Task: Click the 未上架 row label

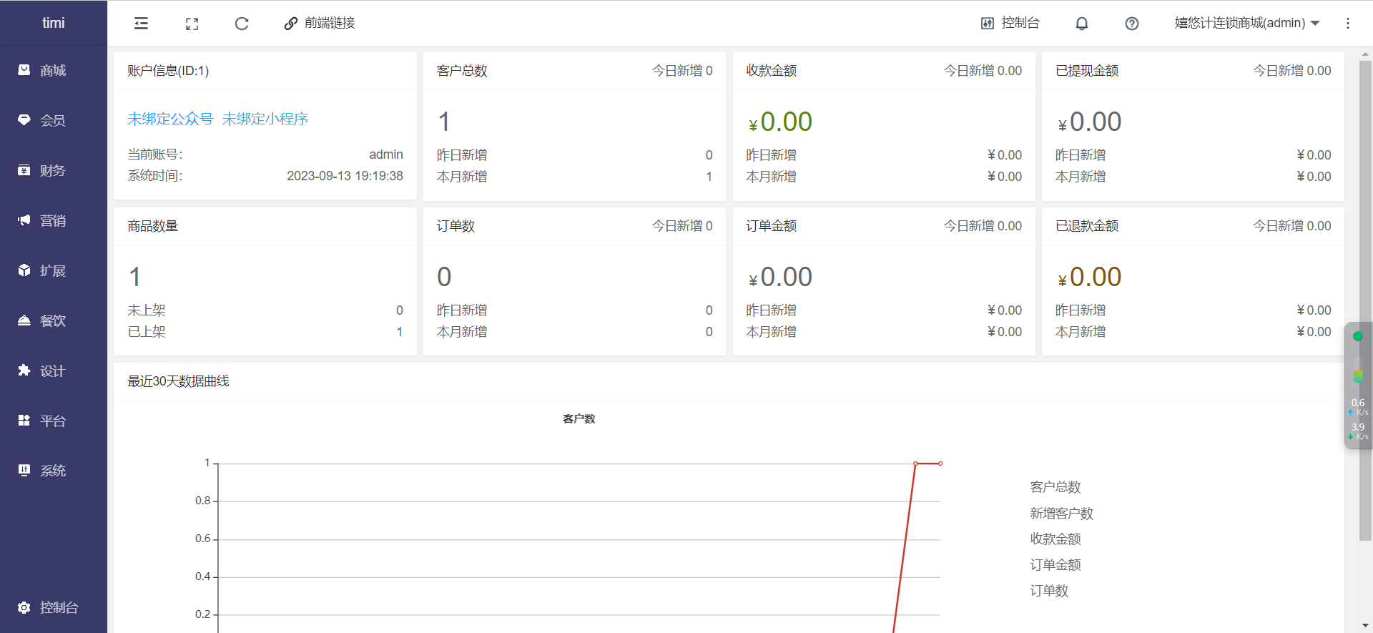Action: [x=147, y=310]
